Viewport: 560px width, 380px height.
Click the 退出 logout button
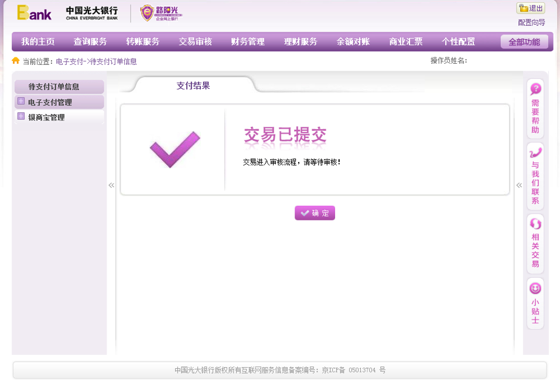(531, 8)
